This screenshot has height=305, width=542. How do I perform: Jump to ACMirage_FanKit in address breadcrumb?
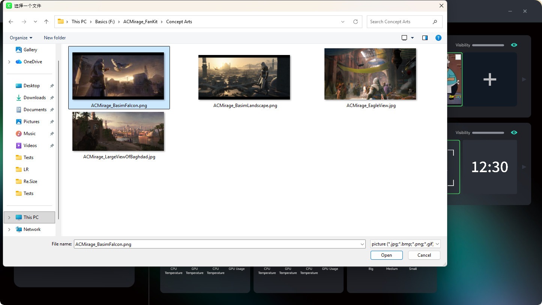(141, 22)
